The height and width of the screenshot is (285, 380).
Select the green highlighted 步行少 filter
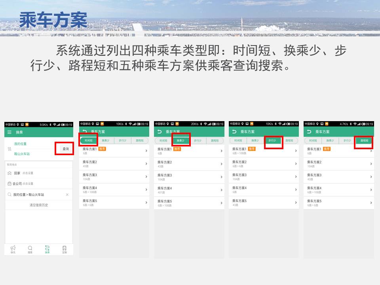(272, 141)
